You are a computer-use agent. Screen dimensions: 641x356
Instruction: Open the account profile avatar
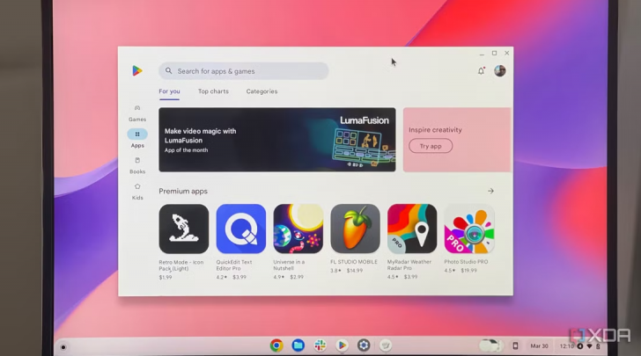499,70
